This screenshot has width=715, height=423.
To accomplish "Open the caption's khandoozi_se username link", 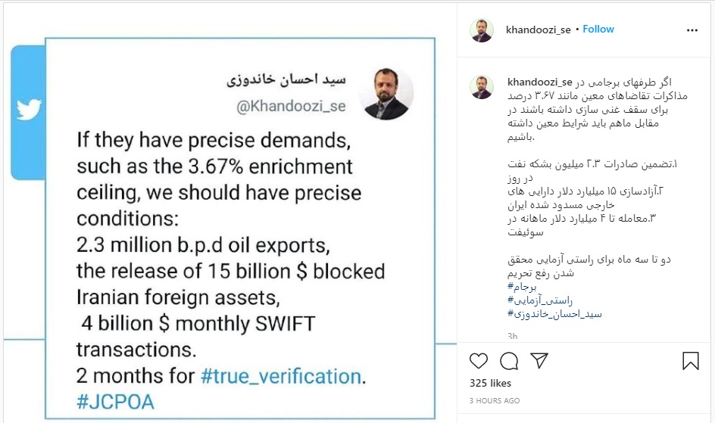I will [538, 82].
